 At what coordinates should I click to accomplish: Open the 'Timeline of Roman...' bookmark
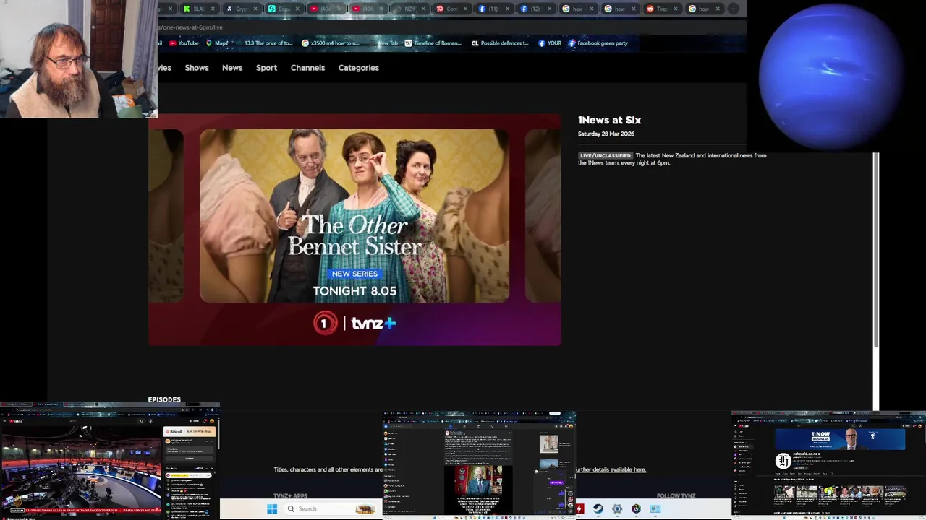(x=433, y=43)
